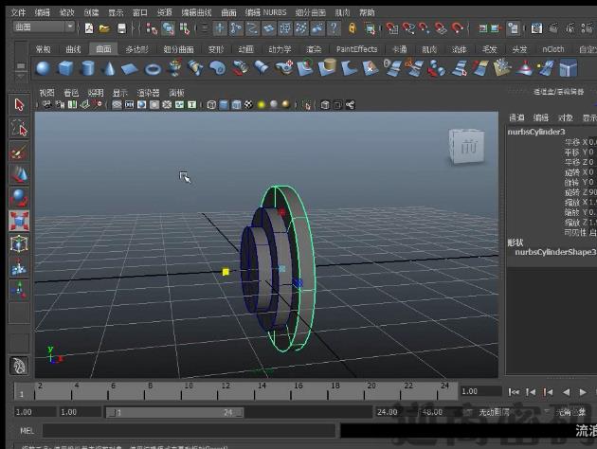597x449 pixels.
Task: Create a NURBS cone from the shelf
Action: point(109,68)
